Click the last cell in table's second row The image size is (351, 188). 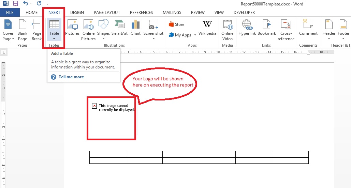pyautogui.click(x=290, y=160)
